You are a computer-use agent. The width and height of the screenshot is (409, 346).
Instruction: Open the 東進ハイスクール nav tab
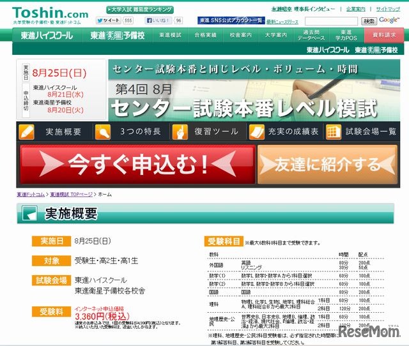coord(47,35)
